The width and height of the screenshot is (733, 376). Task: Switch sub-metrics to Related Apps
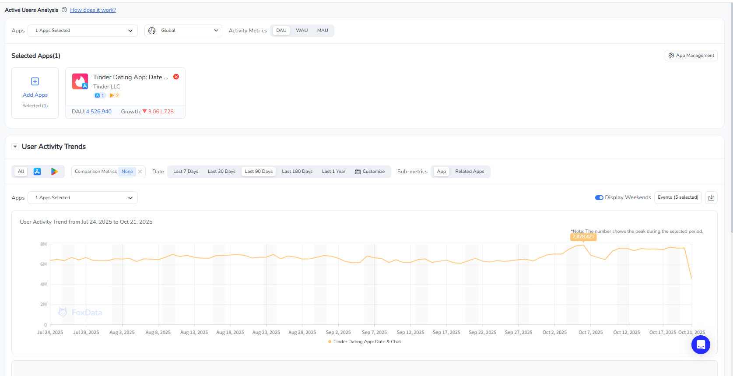point(470,172)
